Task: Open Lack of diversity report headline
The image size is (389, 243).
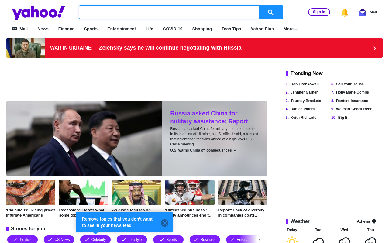Action: tap(241, 213)
